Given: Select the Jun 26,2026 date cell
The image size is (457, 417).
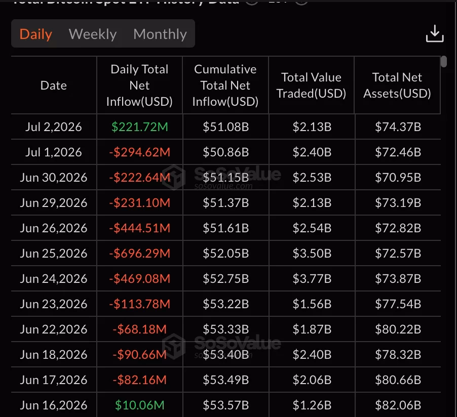Looking at the screenshot, I should click(x=54, y=228).
